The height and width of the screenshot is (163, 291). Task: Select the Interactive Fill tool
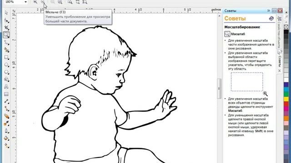coord(6,146)
